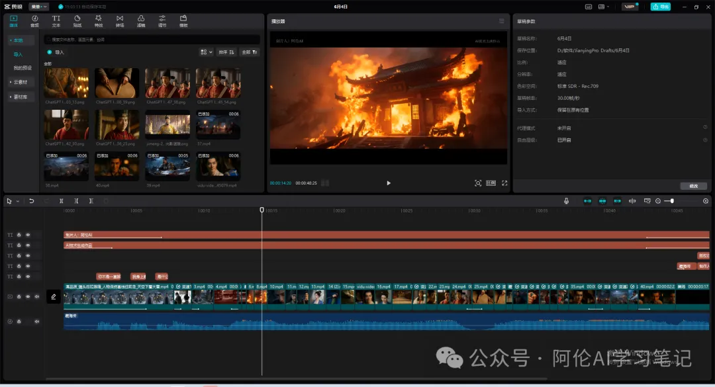Viewport: 715px width, 387px height.
Task: Click the icon right of the zoom slider
Action: coord(706,201)
